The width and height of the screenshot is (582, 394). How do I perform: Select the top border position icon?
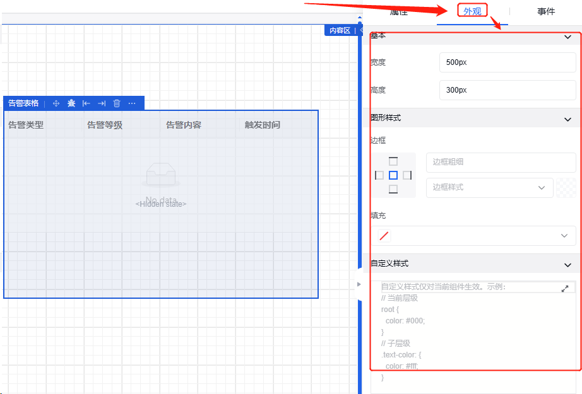(x=393, y=161)
